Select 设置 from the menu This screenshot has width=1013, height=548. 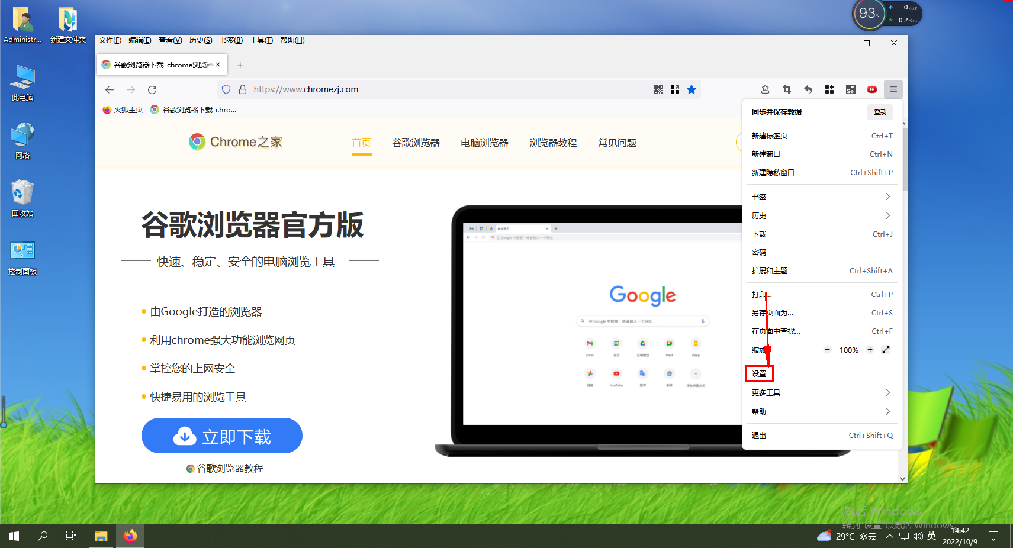759,373
